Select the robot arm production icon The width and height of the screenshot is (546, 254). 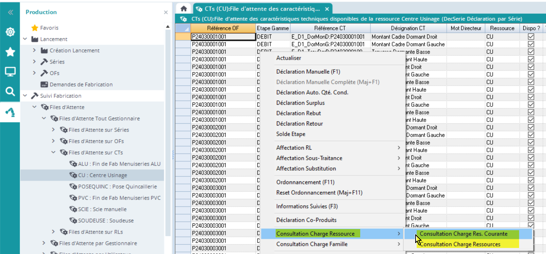click(x=10, y=112)
